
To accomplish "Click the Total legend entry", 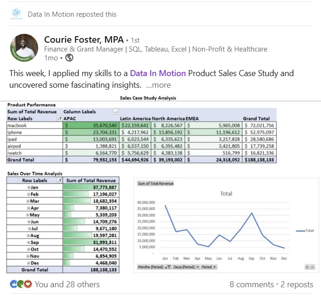I will coord(305,231).
